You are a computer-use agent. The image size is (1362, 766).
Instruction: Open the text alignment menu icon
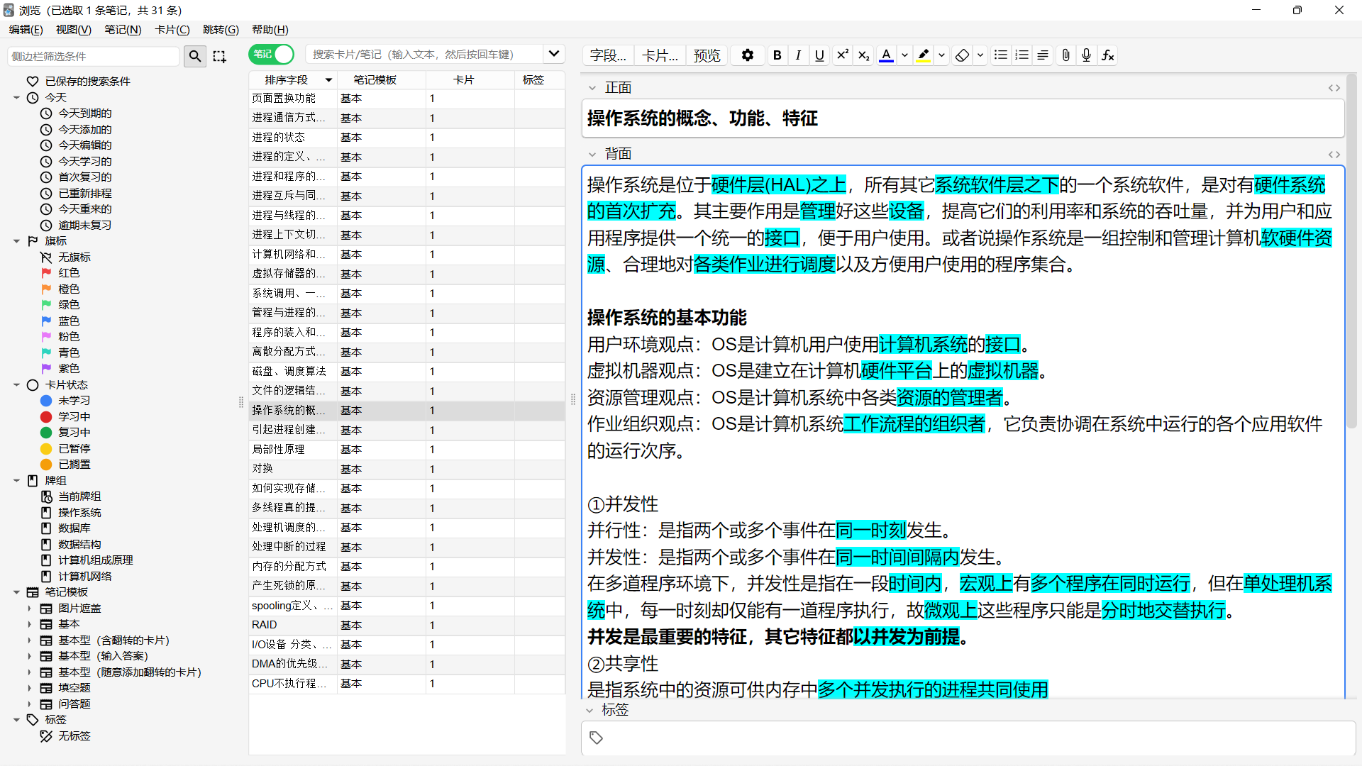coord(1043,55)
